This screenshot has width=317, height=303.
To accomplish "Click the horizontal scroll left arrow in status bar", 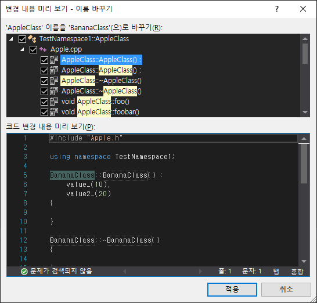I will 124,271.
